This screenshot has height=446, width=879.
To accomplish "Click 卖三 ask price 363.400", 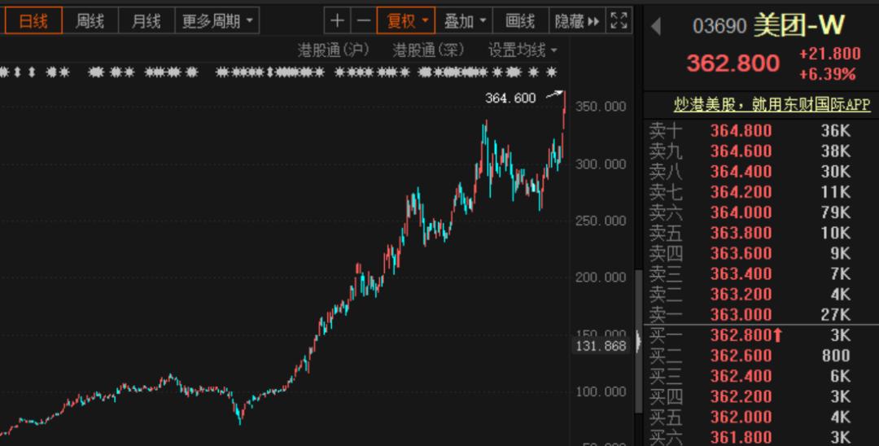I will [741, 273].
